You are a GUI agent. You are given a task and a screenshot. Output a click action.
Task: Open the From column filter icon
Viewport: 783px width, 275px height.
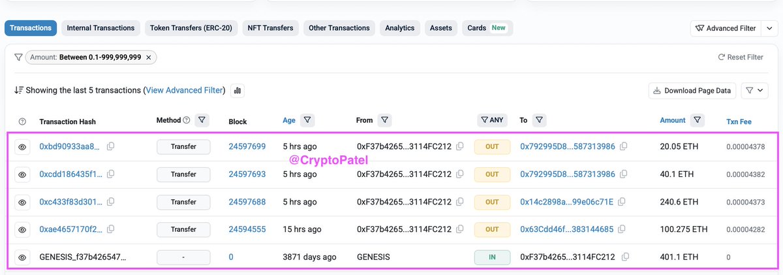(x=385, y=120)
